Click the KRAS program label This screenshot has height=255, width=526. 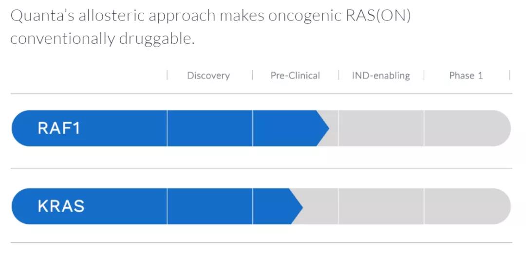61,206
